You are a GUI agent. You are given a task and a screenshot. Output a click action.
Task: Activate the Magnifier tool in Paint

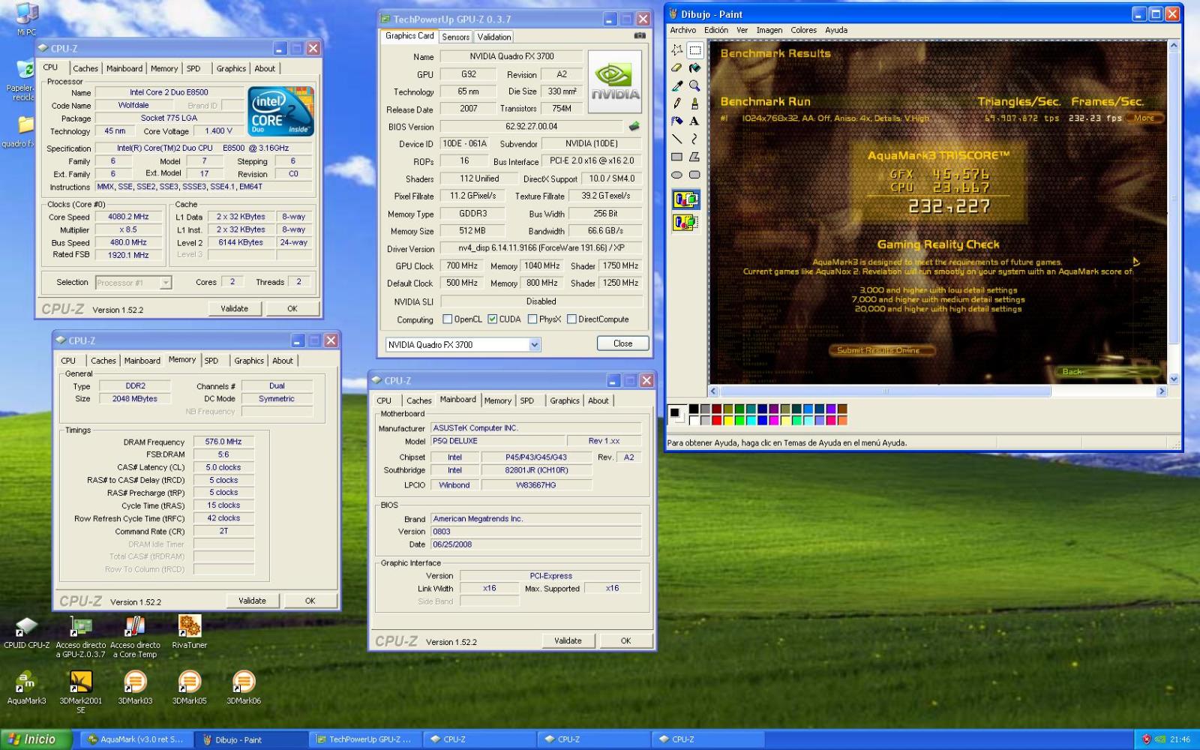pos(695,85)
